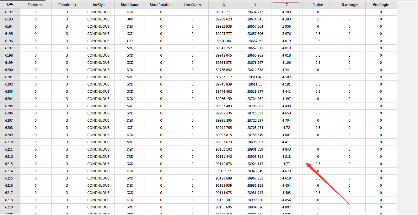418x215 pixels.
Task: Click the CRD block name in row 6212
Action: point(130,157)
